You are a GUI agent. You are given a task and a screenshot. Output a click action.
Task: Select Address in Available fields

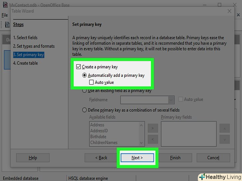tap(97, 125)
